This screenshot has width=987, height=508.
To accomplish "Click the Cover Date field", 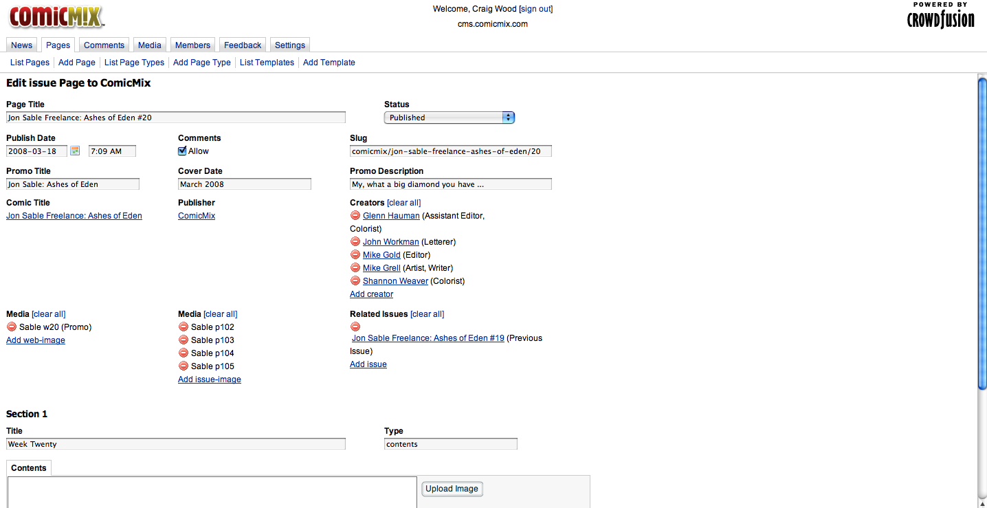I will [x=245, y=184].
